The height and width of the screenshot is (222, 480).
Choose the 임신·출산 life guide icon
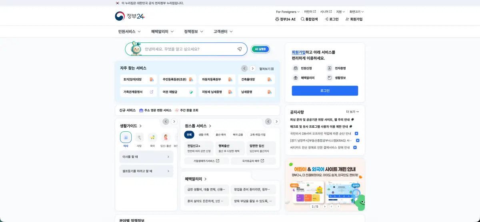(166, 137)
